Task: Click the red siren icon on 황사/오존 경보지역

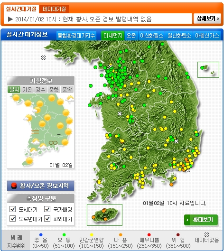Action: (14, 186)
